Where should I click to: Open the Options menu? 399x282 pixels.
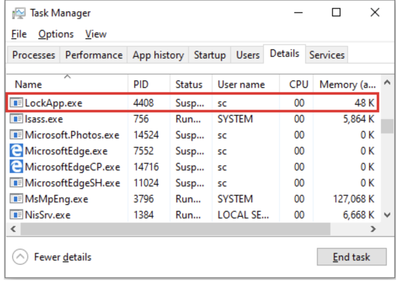(x=56, y=34)
